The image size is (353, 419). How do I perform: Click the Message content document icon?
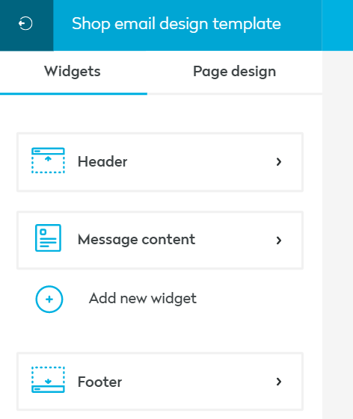pos(48,238)
